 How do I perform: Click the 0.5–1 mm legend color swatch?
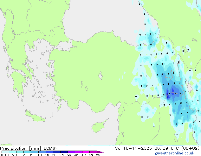click(13, 152)
